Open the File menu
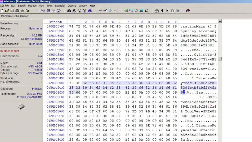This screenshot has height=142, width=252. pyautogui.click(x=7, y=6)
